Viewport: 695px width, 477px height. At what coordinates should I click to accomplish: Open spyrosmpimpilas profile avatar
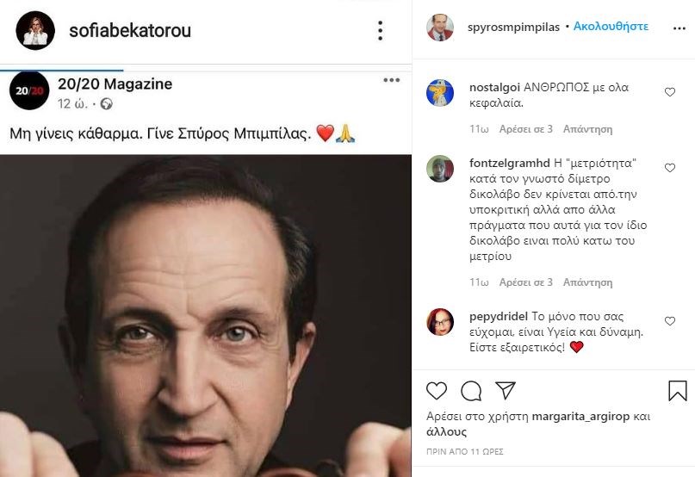coord(440,28)
